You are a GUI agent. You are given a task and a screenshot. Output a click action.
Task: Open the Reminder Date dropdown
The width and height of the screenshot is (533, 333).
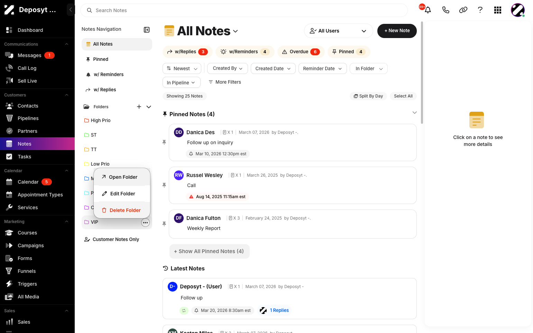tap(323, 68)
